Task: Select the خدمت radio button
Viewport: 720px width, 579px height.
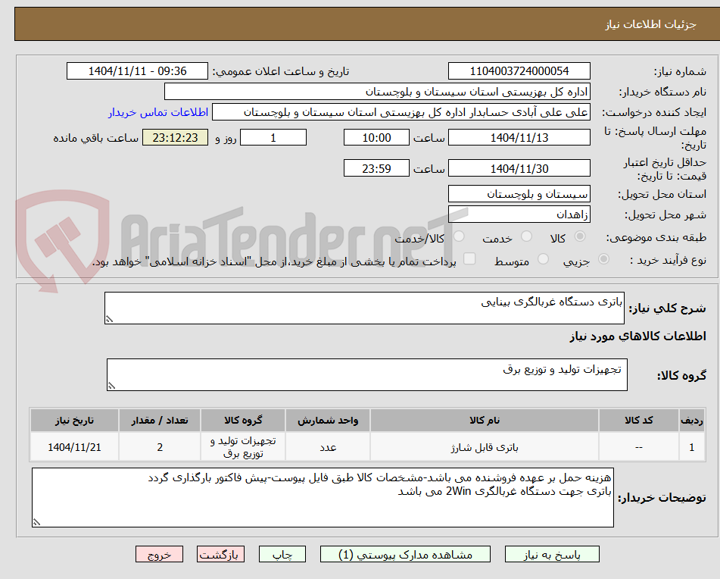Action: [526, 236]
